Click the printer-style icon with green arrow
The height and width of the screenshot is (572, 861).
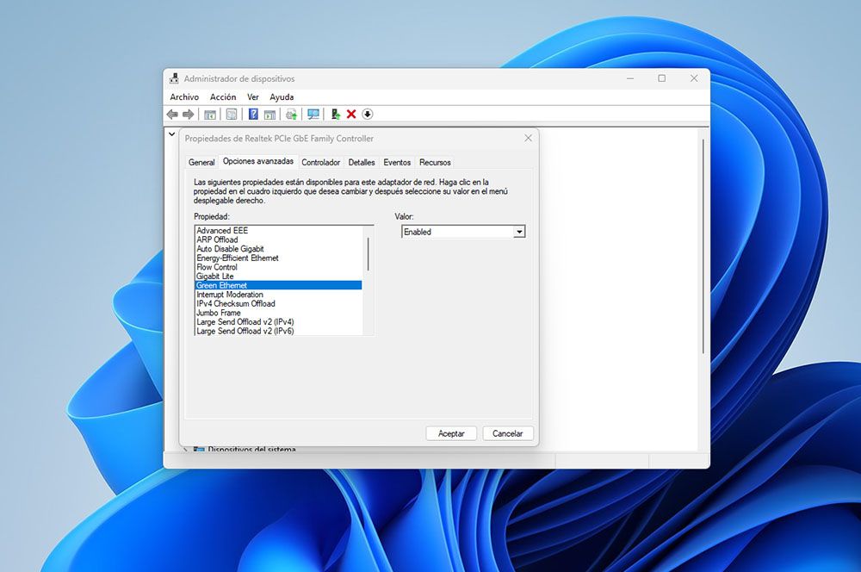coord(291,115)
